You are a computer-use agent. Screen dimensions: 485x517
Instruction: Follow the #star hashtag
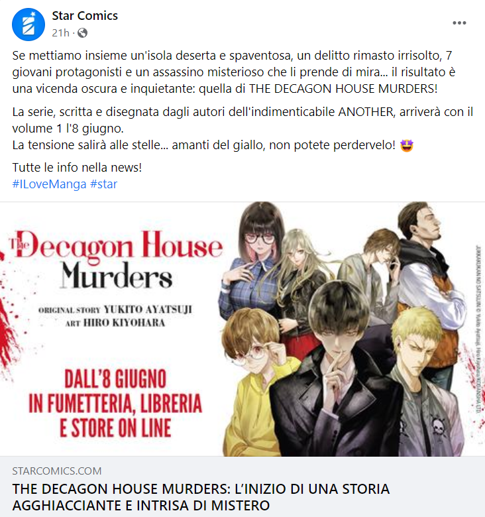(x=103, y=184)
